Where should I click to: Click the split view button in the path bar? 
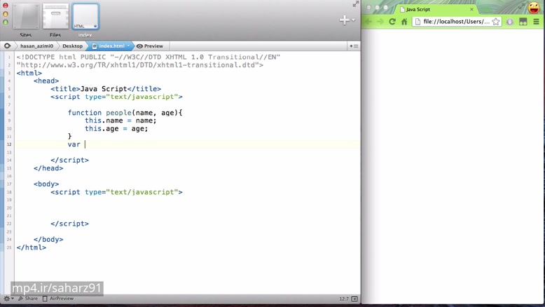pyautogui.click(x=354, y=46)
